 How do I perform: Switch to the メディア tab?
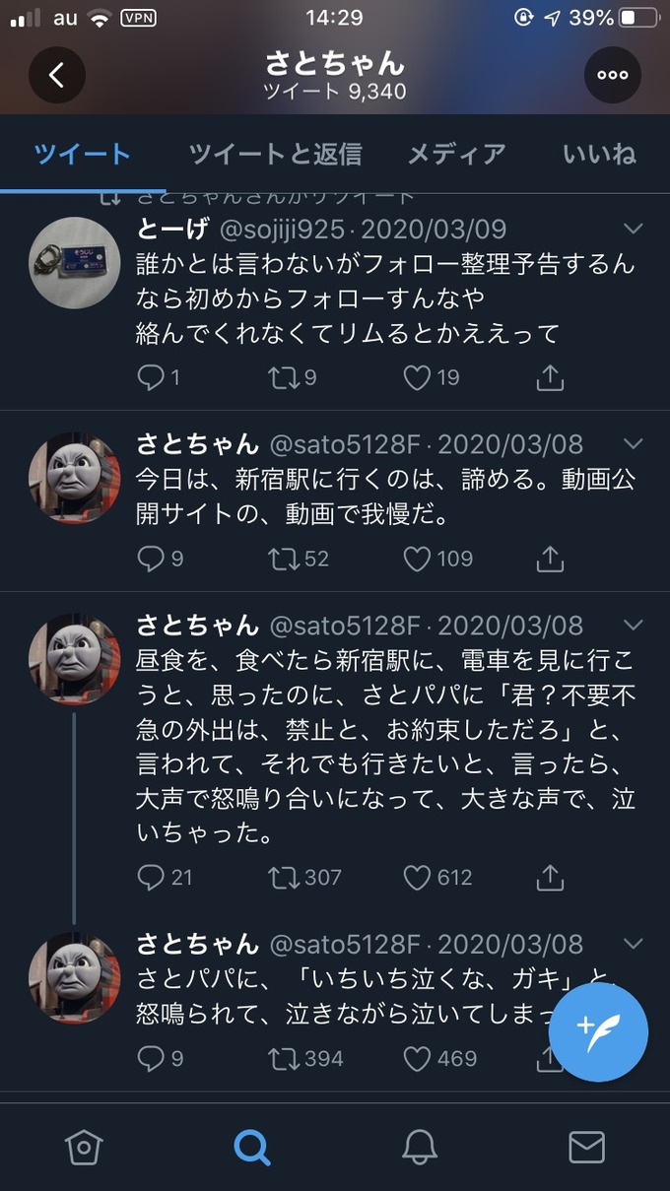click(457, 154)
